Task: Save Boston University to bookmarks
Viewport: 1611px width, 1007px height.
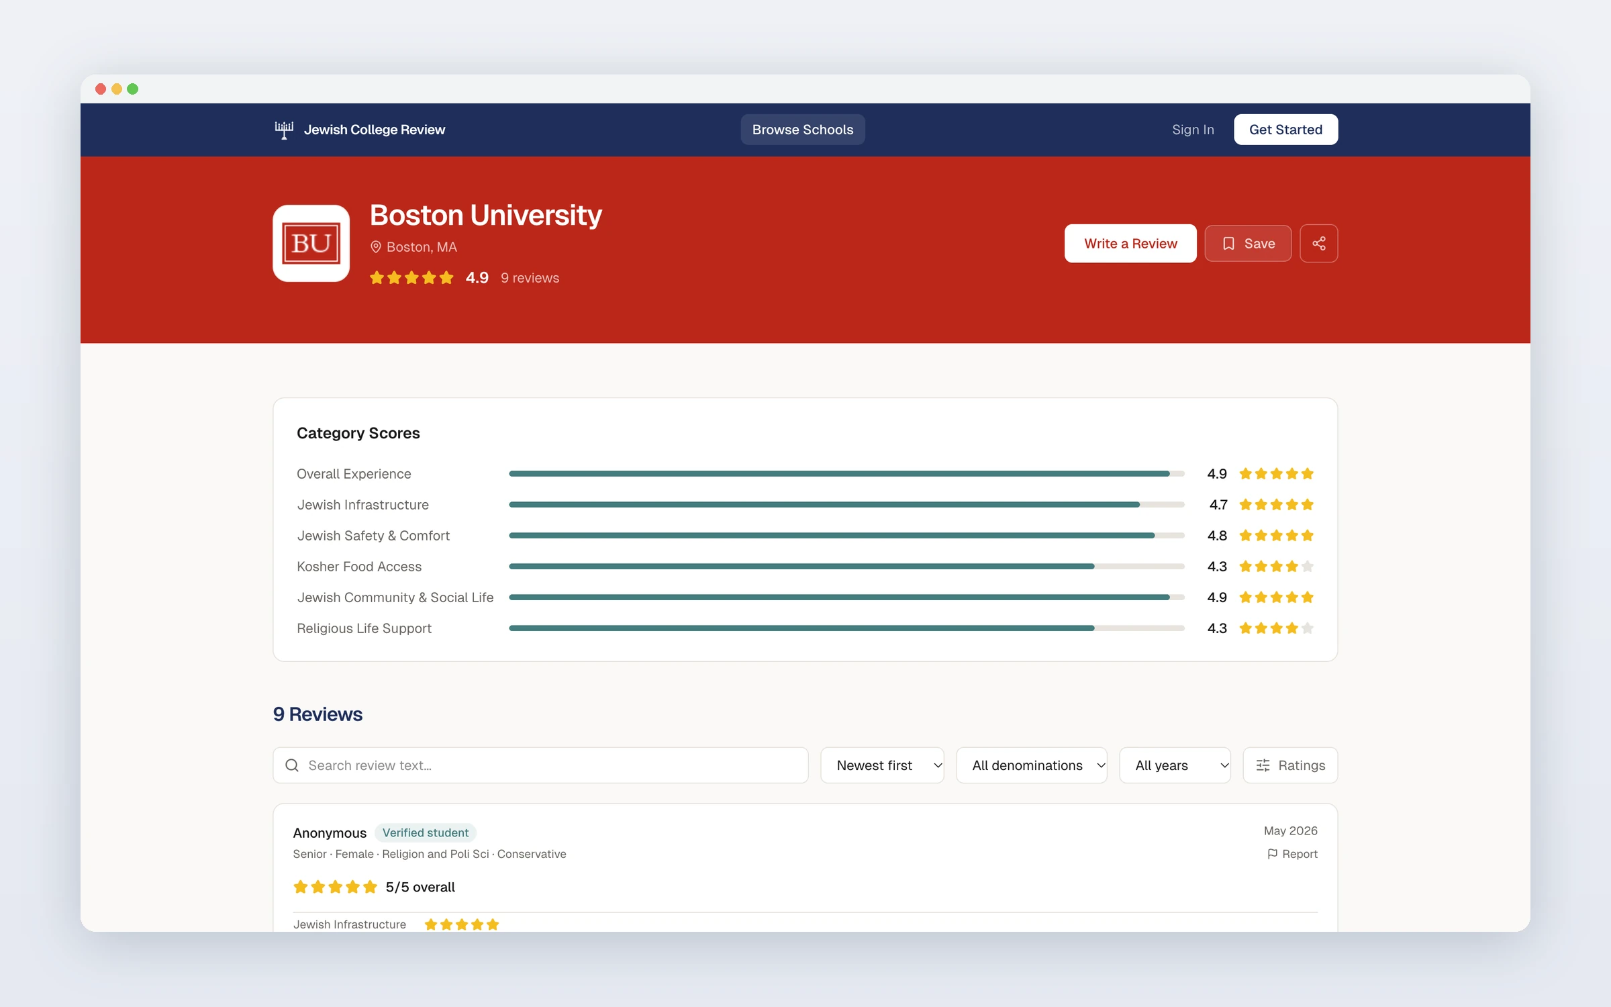Action: point(1248,243)
